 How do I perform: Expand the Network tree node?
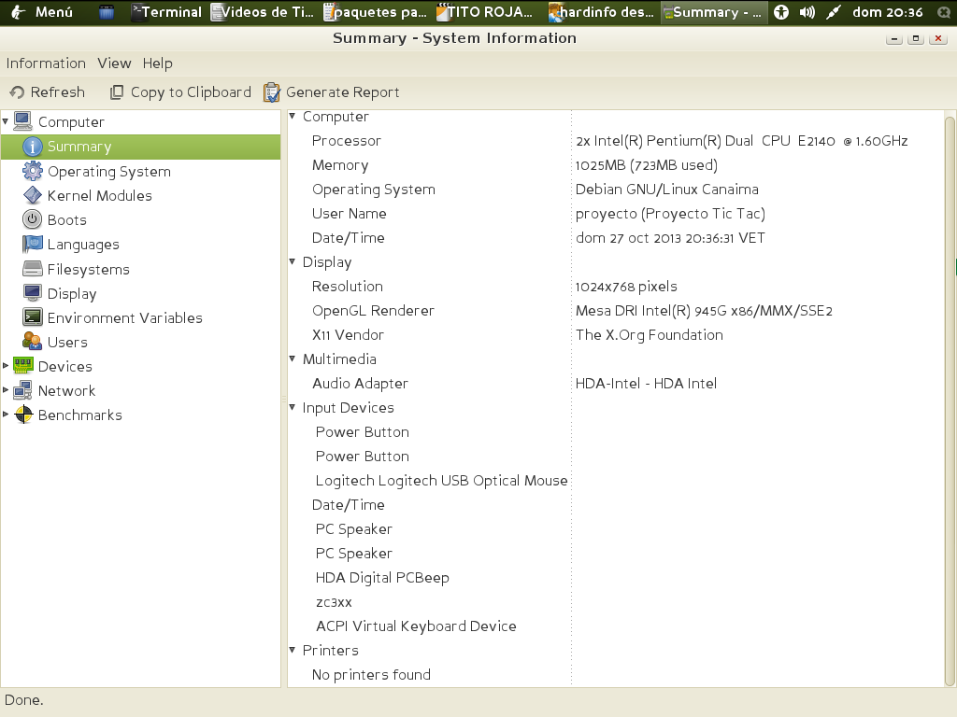click(7, 390)
